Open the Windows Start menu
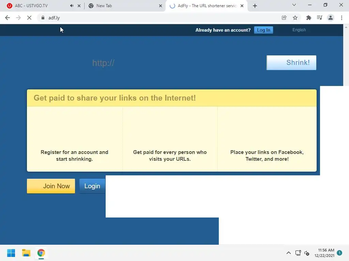This screenshot has width=349, height=261. pos(11,253)
